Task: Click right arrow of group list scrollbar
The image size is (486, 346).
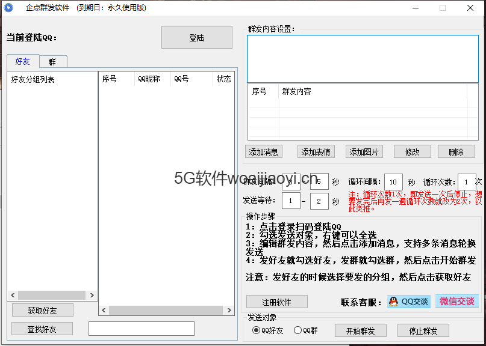Action: (92, 296)
